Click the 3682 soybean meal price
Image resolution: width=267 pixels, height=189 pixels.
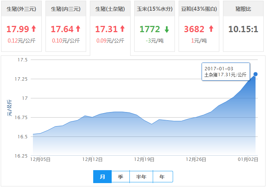pyautogui.click(x=194, y=29)
